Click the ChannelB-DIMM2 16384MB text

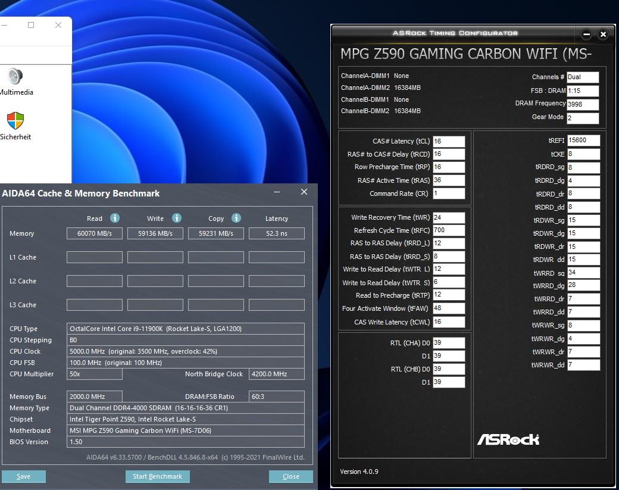(380, 111)
